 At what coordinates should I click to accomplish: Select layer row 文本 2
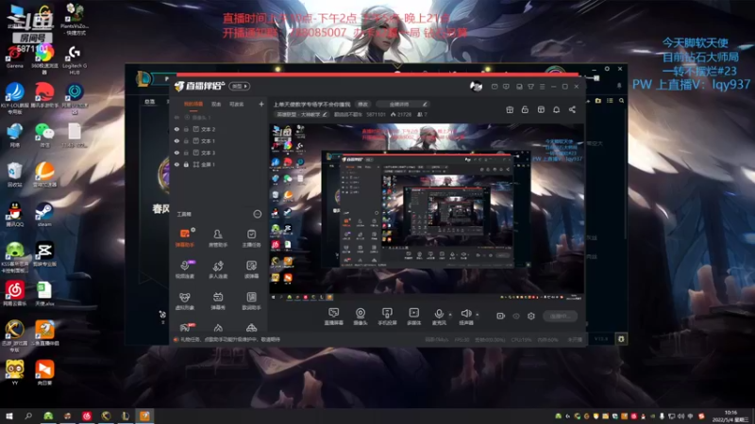tap(219, 129)
